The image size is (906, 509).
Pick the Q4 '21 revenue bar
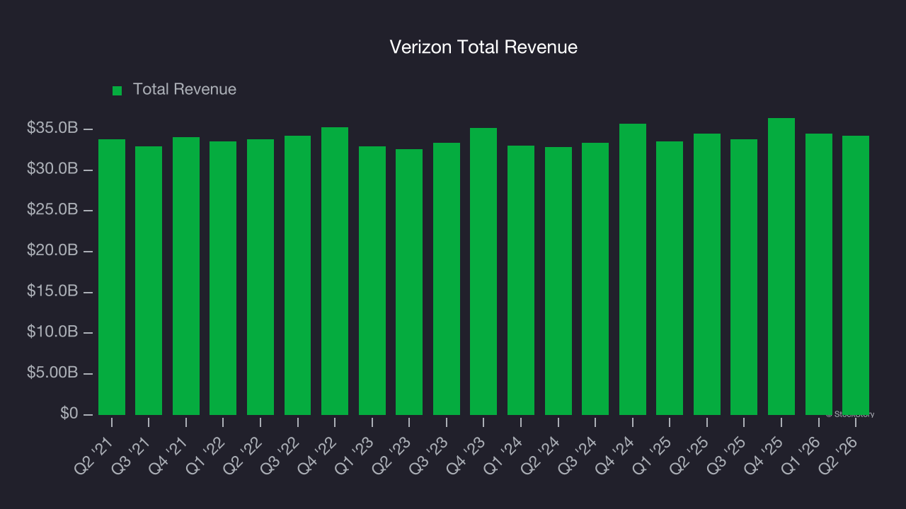coord(186,276)
